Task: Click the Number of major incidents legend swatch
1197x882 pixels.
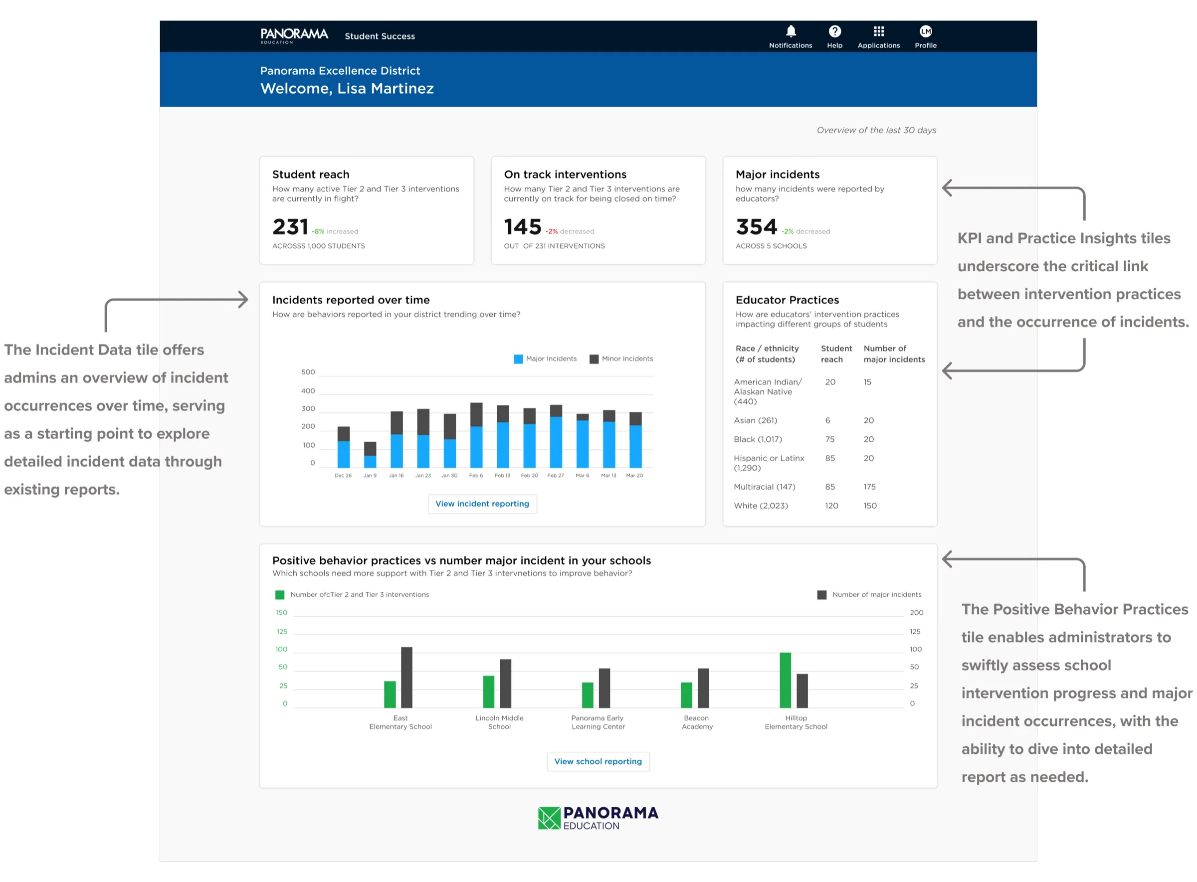Action: pos(821,595)
